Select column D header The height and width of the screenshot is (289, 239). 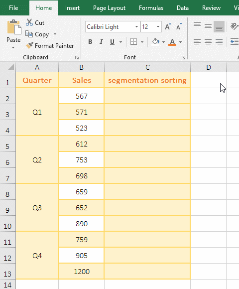(x=209, y=67)
